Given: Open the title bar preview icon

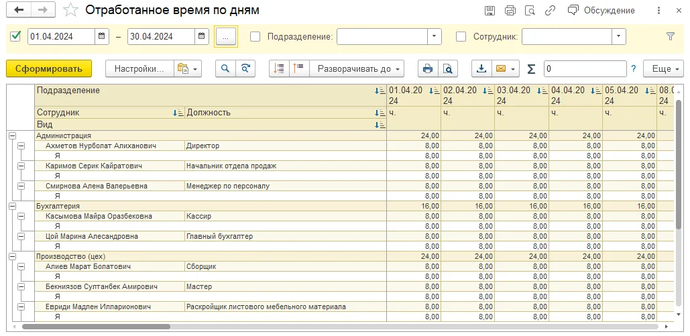Looking at the screenshot, I should (530, 11).
